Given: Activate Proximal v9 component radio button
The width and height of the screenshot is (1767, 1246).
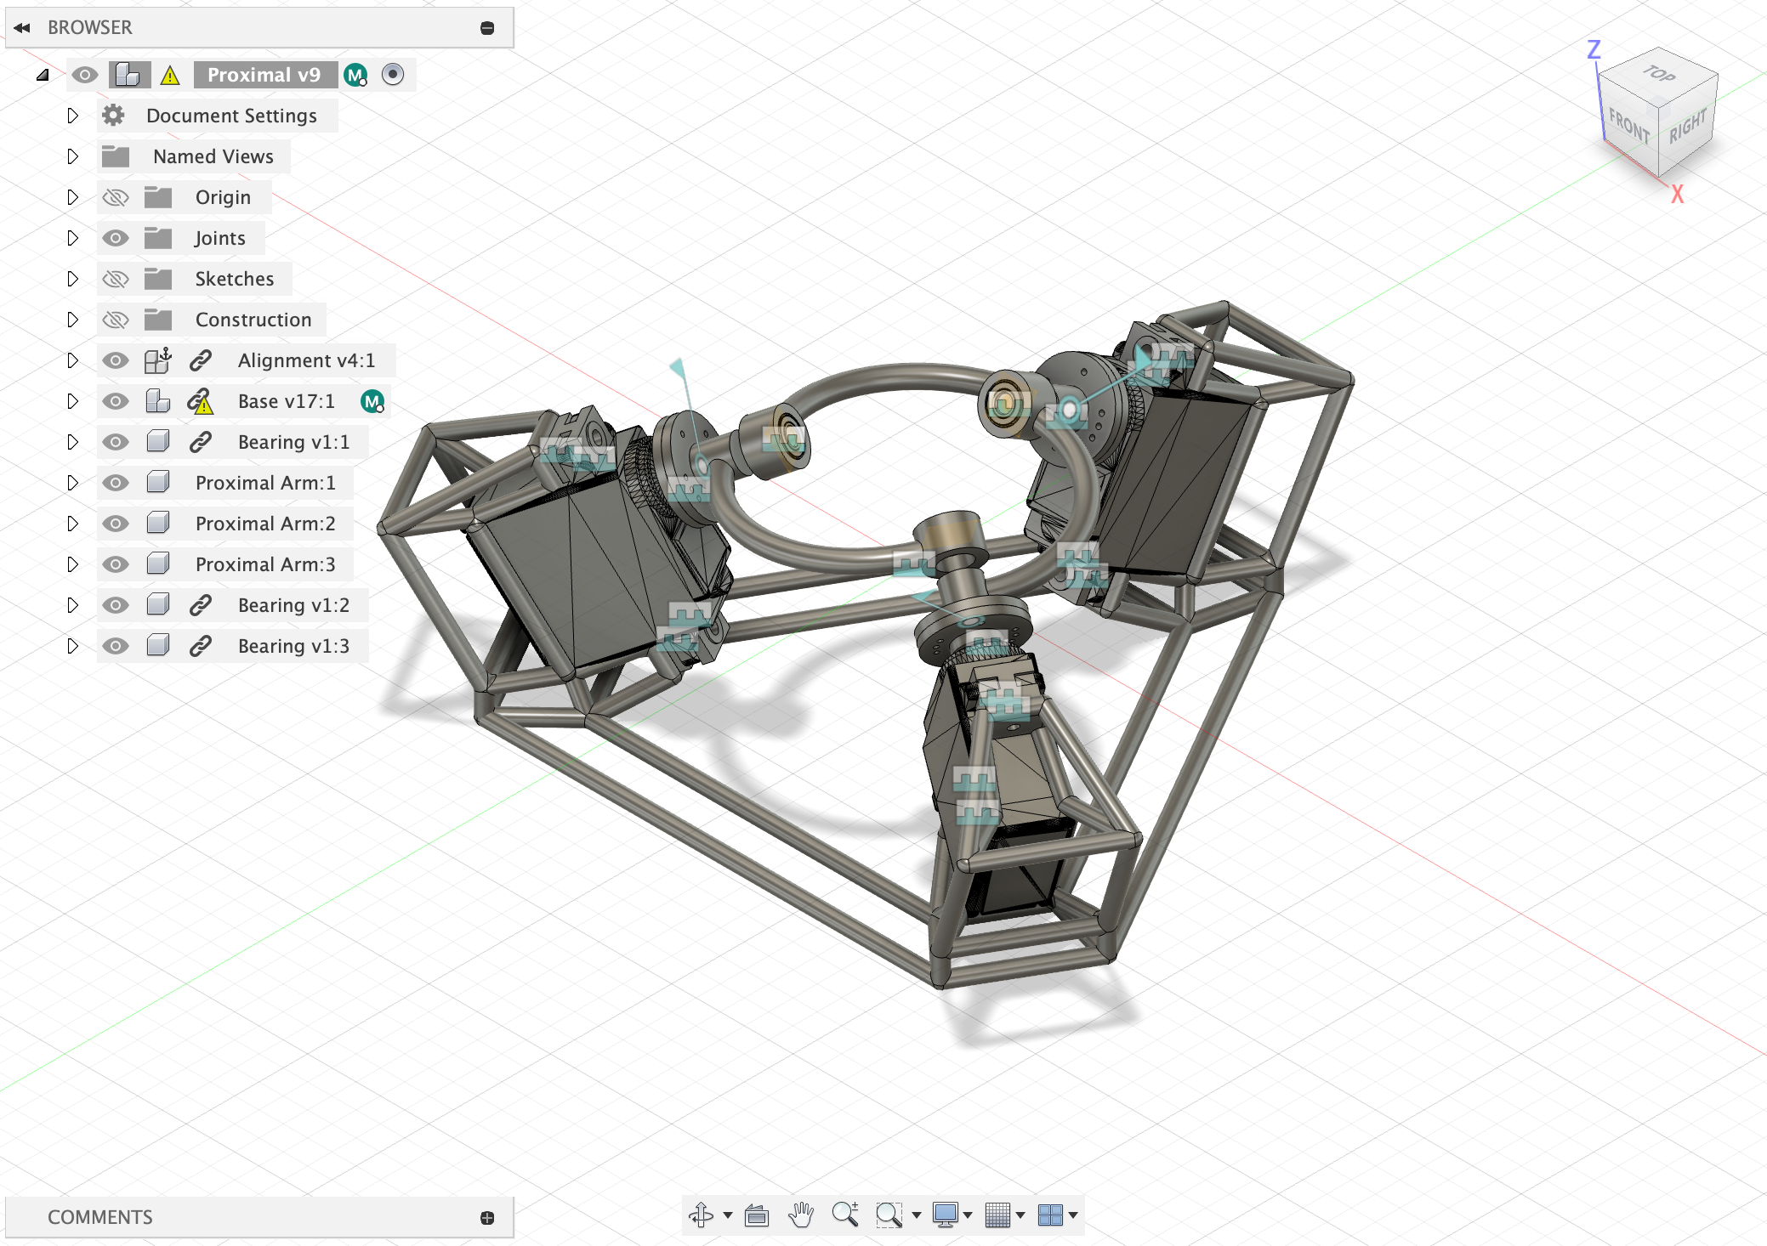Looking at the screenshot, I should pyautogui.click(x=392, y=75).
